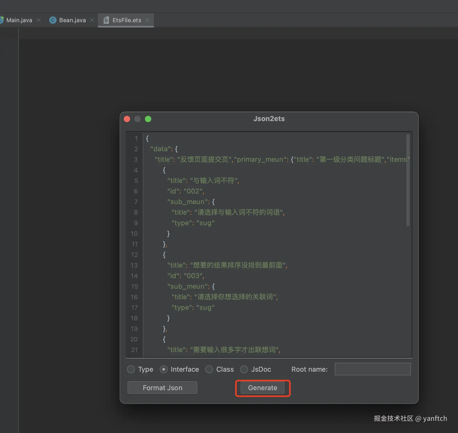Switch to the Bean.java tab

coord(72,20)
